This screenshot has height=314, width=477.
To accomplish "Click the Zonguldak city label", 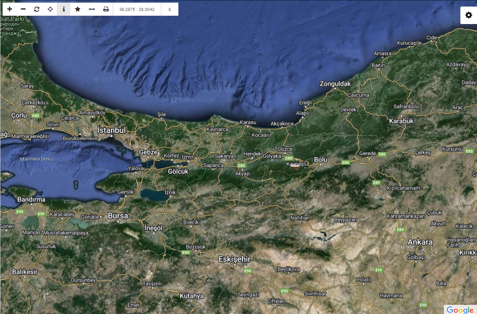I will point(335,83).
